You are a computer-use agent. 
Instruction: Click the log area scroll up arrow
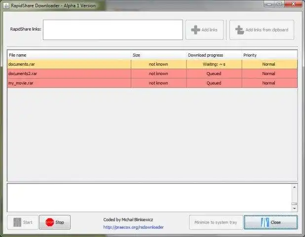pyautogui.click(x=294, y=187)
